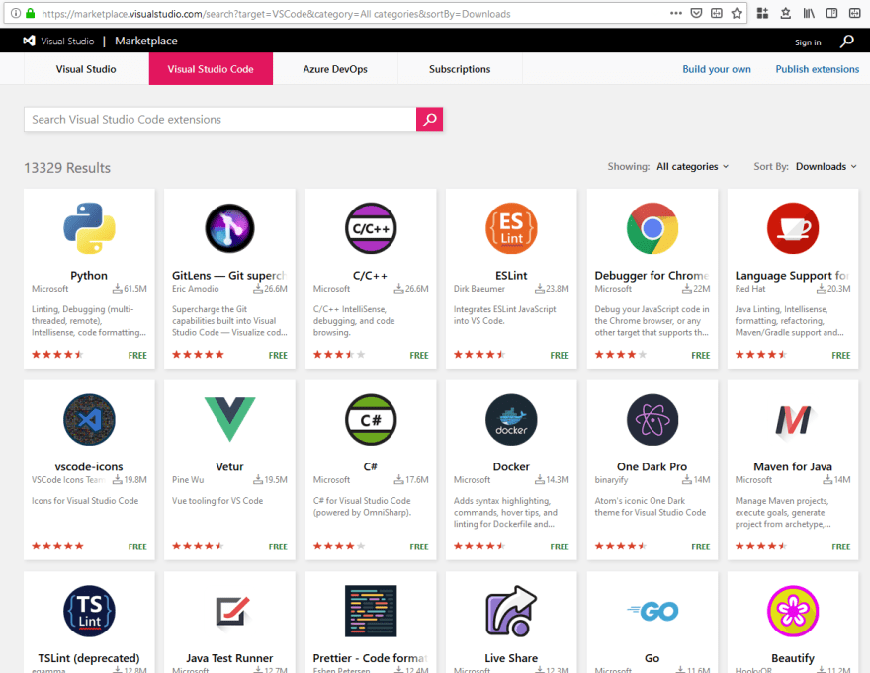Open the Live Share extension icon

(x=511, y=611)
